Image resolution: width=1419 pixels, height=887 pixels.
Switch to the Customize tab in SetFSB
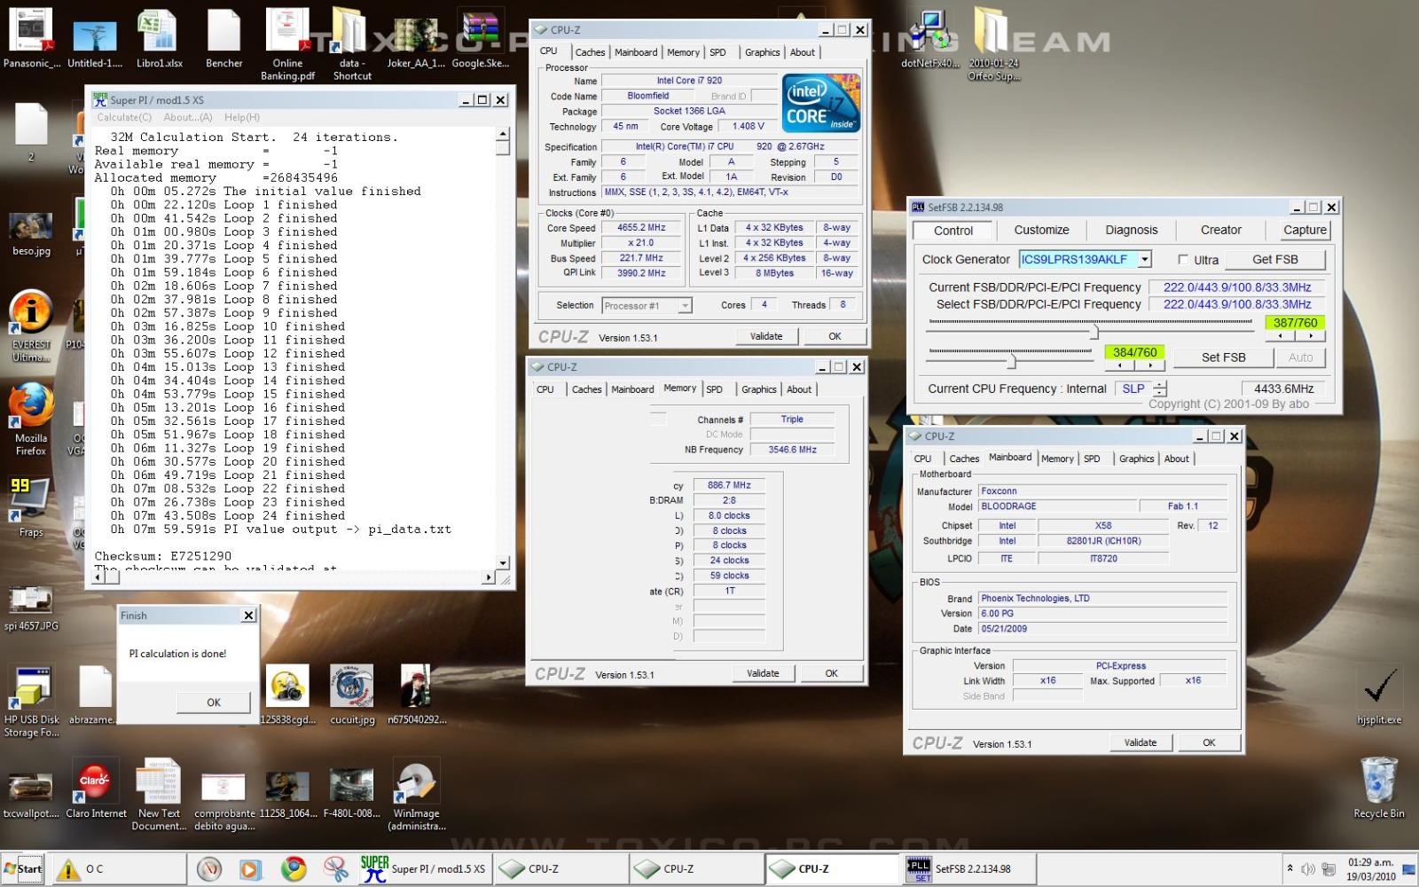pos(1041,230)
